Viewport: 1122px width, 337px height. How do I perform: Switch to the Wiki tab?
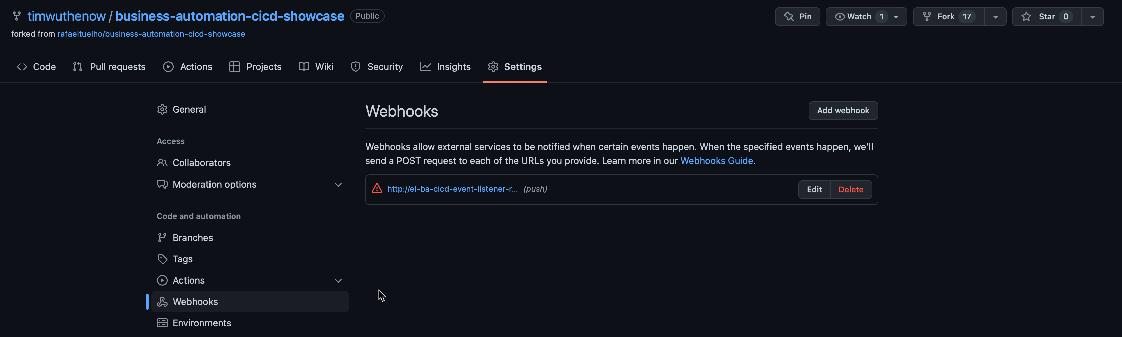pos(316,66)
